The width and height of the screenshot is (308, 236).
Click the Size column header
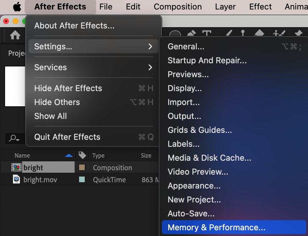146,155
